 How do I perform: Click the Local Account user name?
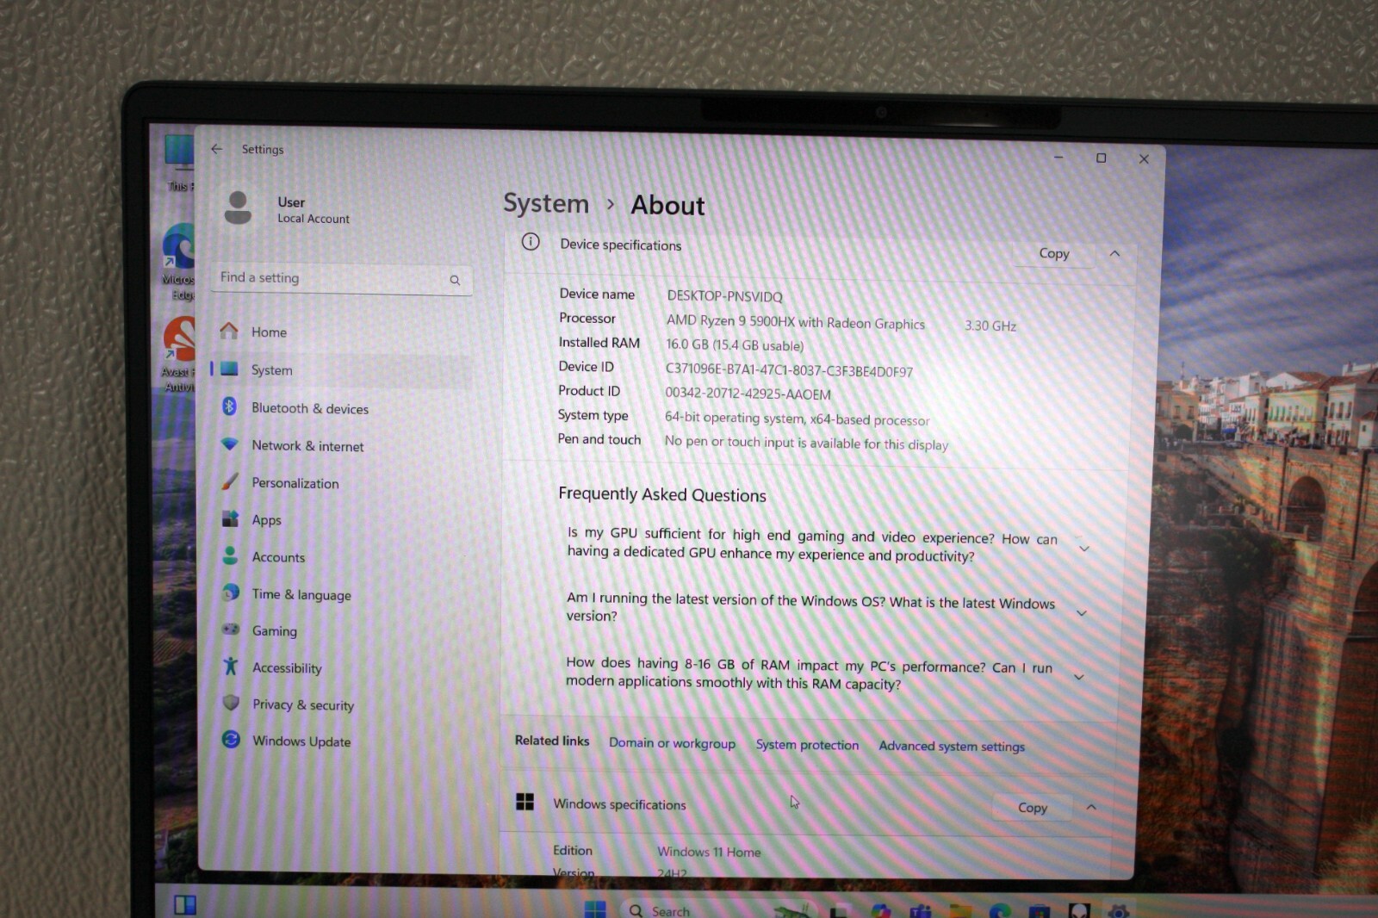(313, 219)
